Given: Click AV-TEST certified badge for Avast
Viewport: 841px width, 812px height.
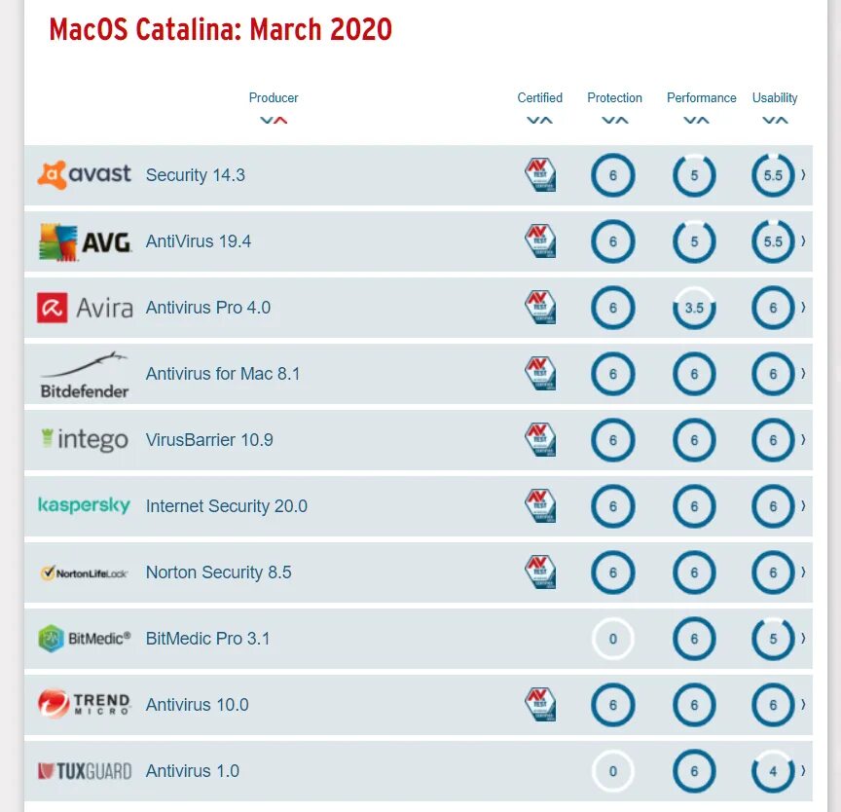Looking at the screenshot, I should coord(540,175).
